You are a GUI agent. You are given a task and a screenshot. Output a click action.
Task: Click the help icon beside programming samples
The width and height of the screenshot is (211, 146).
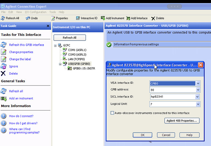tap(3, 130)
